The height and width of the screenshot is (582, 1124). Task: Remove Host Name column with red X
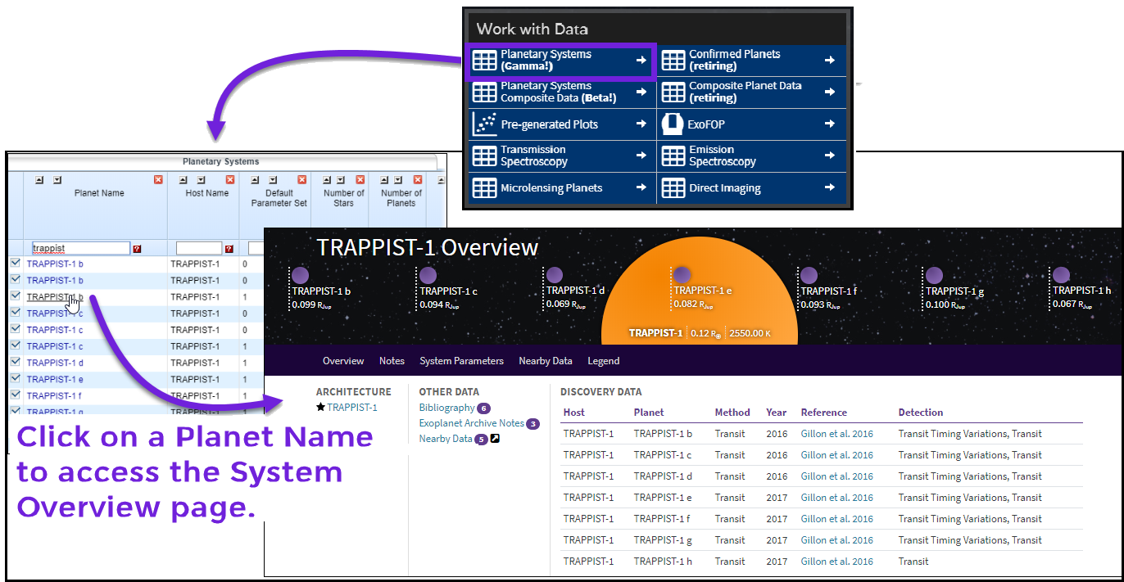[230, 180]
